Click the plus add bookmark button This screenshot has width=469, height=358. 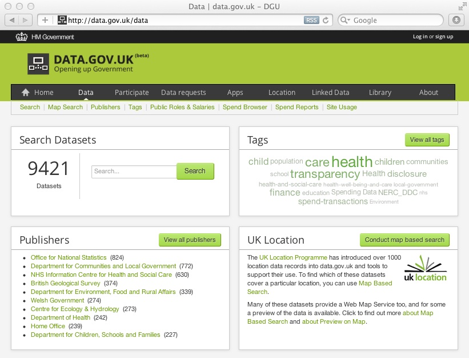45,21
